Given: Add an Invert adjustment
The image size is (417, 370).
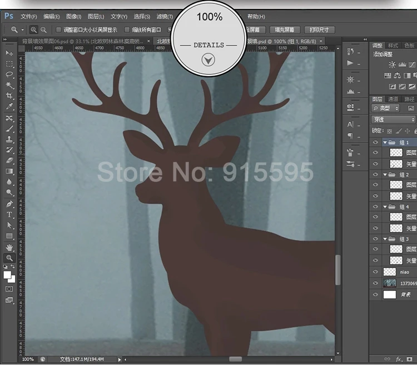Looking at the screenshot, I should (393, 87).
